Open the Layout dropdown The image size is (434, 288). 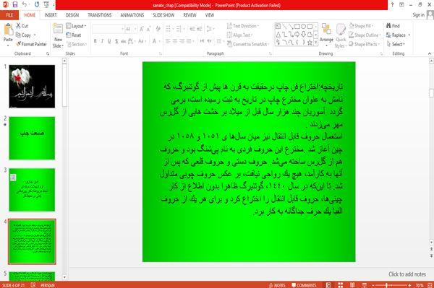pos(76,26)
